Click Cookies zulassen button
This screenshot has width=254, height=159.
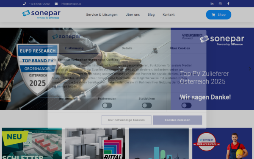[177, 120]
